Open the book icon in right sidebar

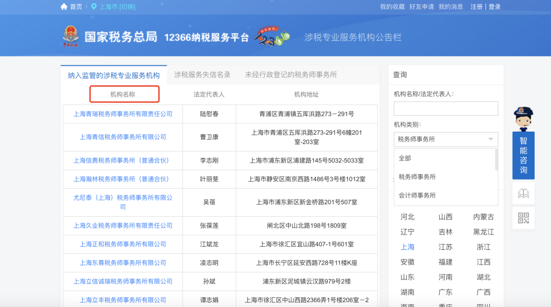pos(523,193)
